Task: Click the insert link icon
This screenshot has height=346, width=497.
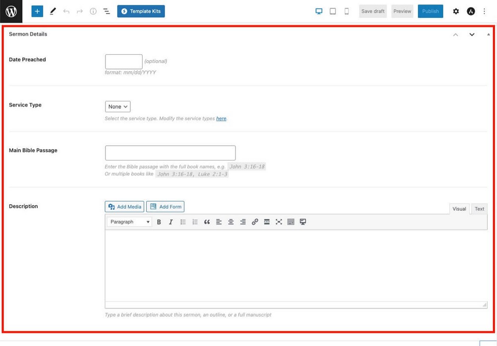Action: [x=254, y=222]
